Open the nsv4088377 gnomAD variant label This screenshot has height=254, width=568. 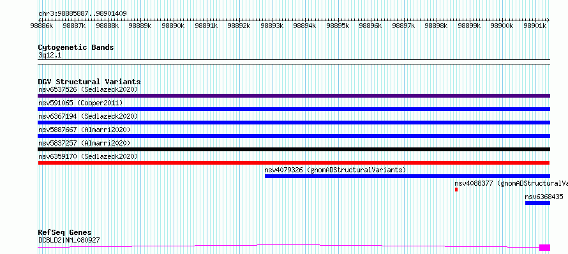pyautogui.click(x=511, y=183)
